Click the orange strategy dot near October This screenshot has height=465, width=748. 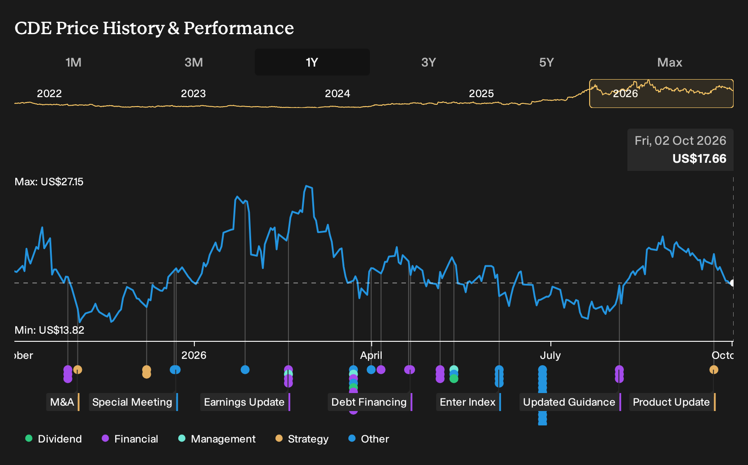click(714, 370)
